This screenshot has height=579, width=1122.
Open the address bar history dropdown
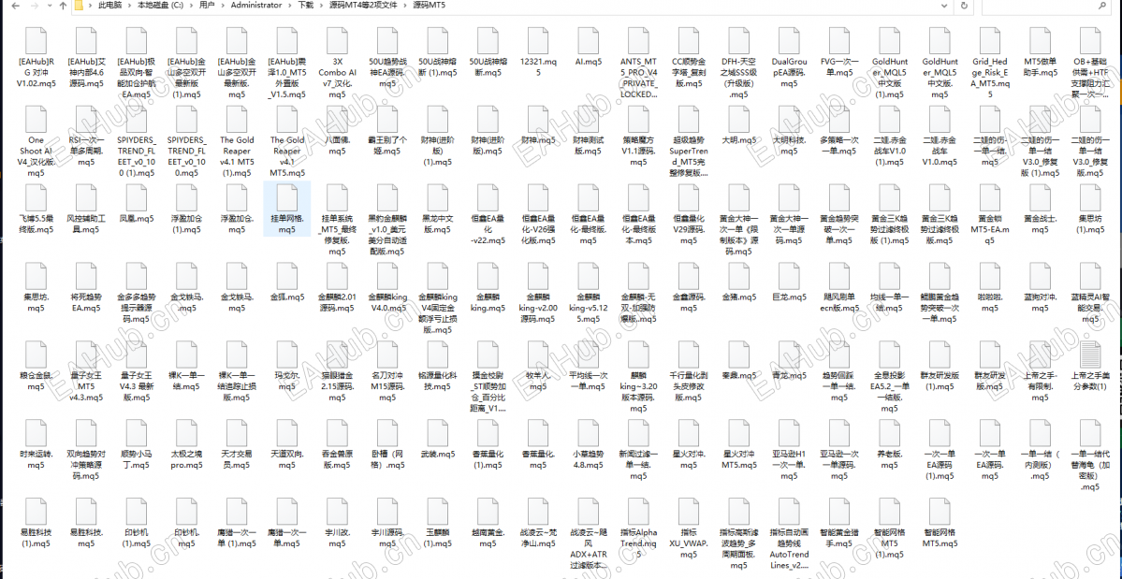[944, 6]
